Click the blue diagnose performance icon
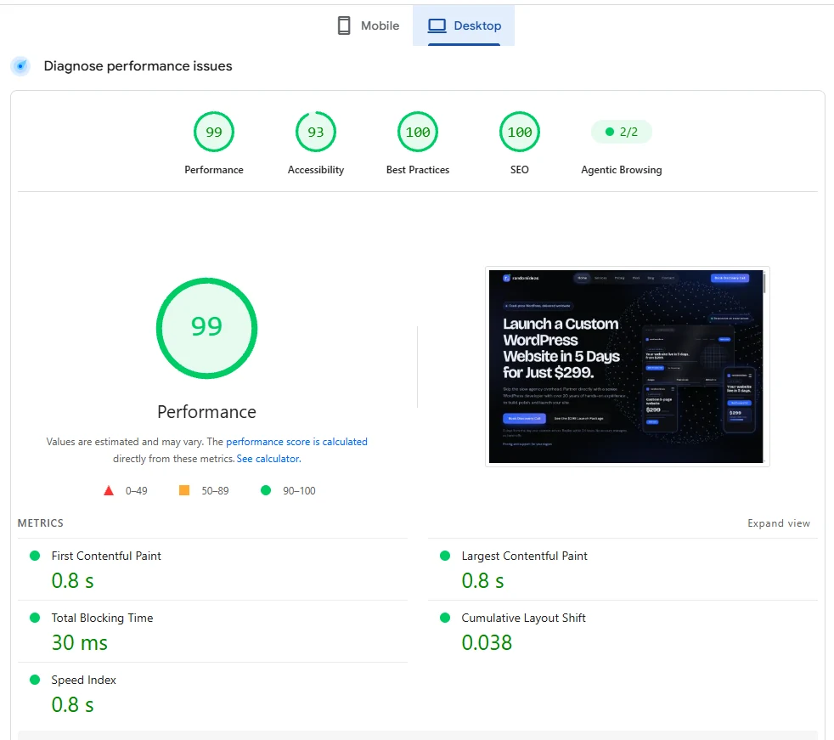The height and width of the screenshot is (740, 834). click(x=20, y=66)
